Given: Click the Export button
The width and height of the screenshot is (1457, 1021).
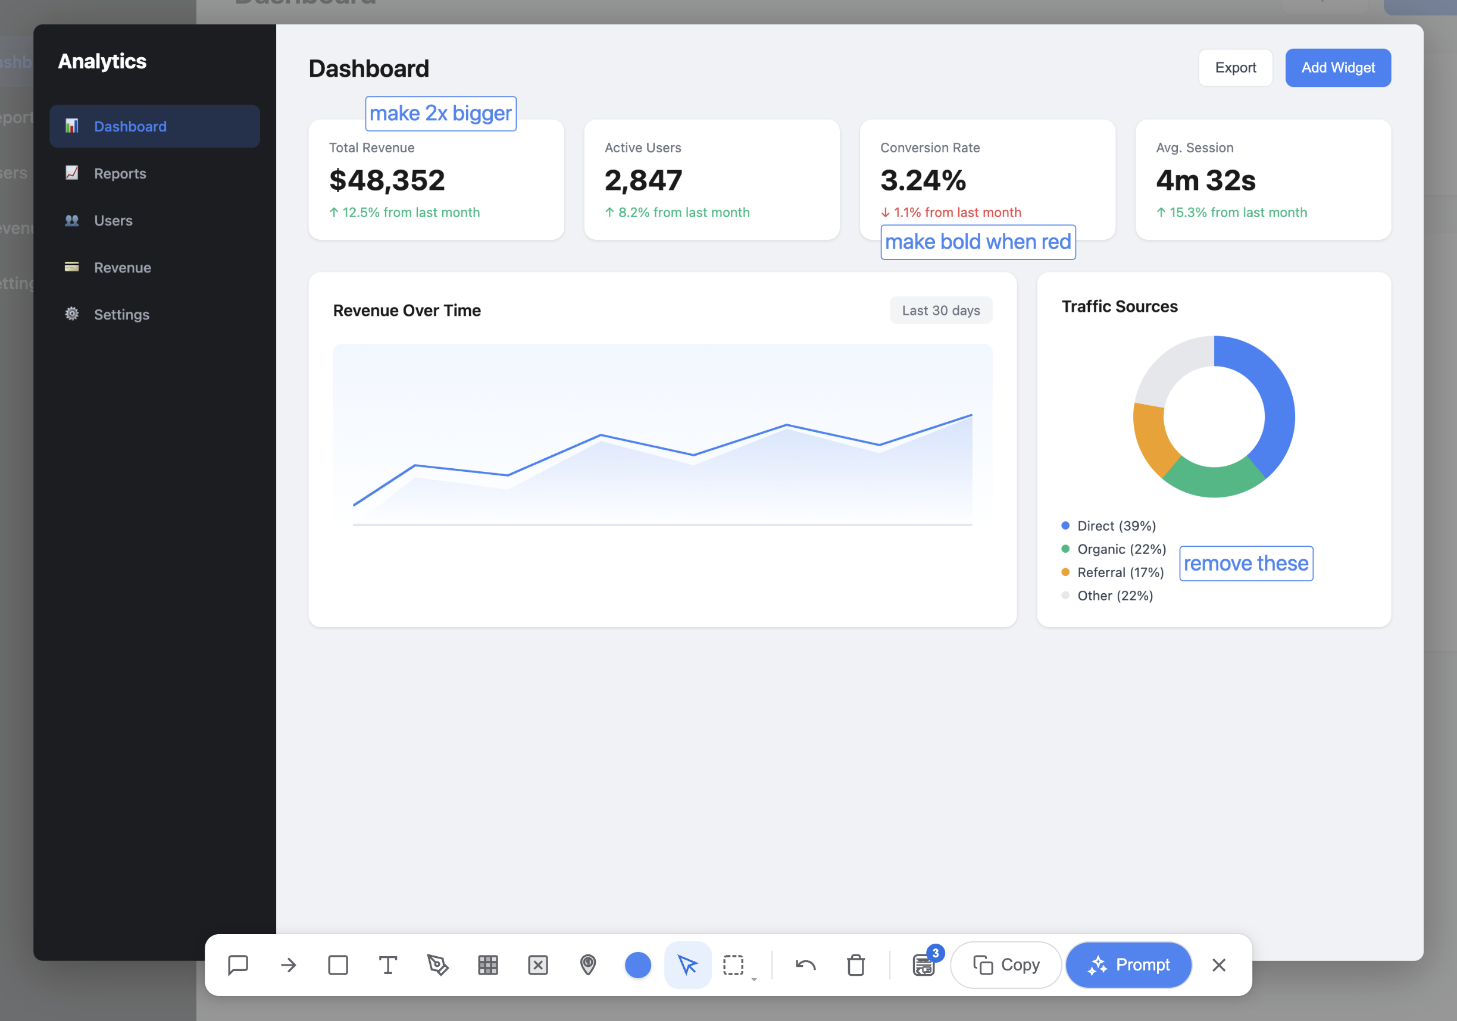Looking at the screenshot, I should [x=1235, y=67].
